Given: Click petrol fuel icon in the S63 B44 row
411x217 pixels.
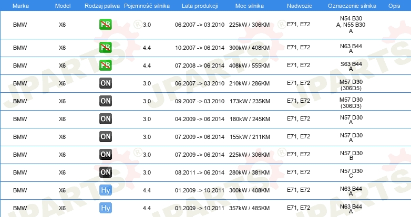Looking at the screenshot, I should pos(105,66).
